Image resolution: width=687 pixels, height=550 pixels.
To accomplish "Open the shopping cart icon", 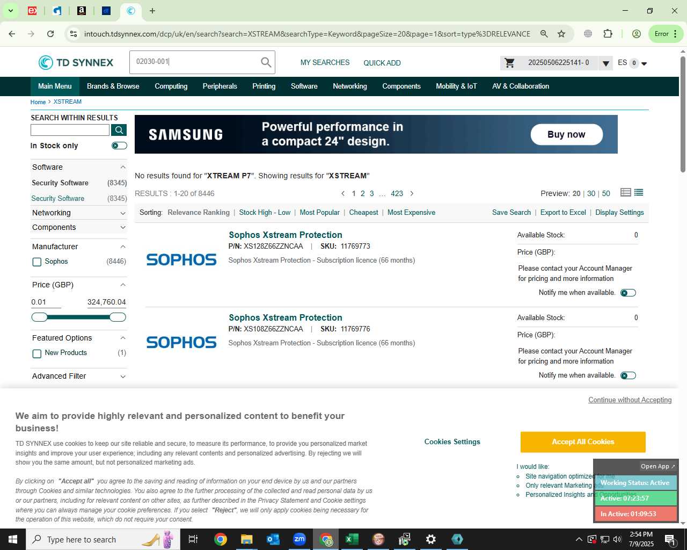I will 510,63.
